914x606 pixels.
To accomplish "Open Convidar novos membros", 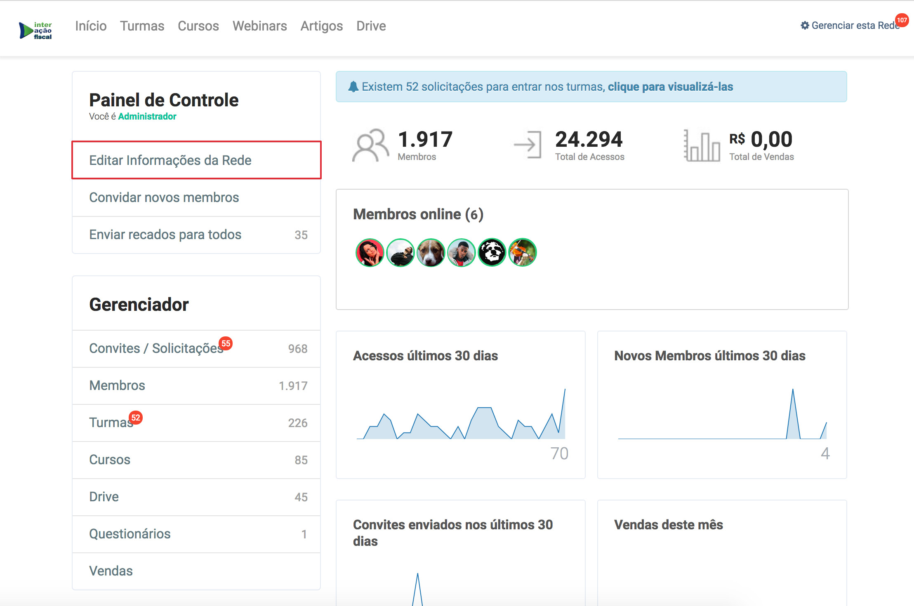I will pyautogui.click(x=164, y=197).
